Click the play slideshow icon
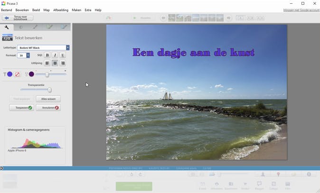This screenshot has height=193, width=320. 134,18
